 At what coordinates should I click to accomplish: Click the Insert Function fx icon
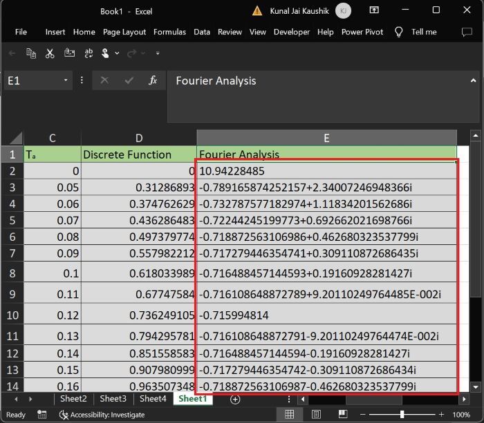pos(153,81)
